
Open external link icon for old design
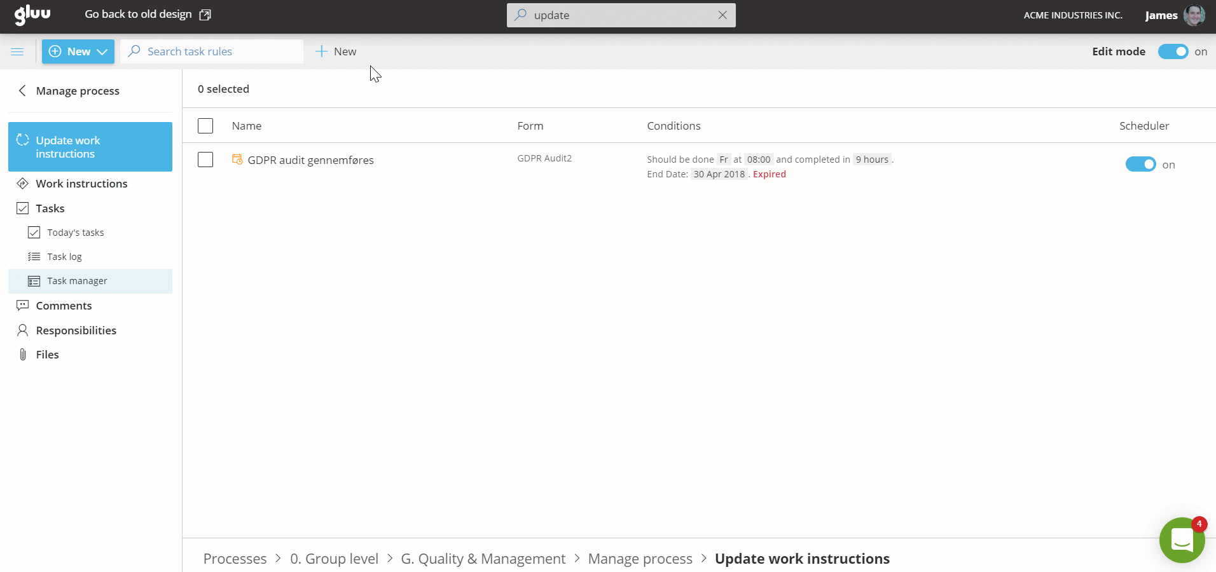click(205, 15)
